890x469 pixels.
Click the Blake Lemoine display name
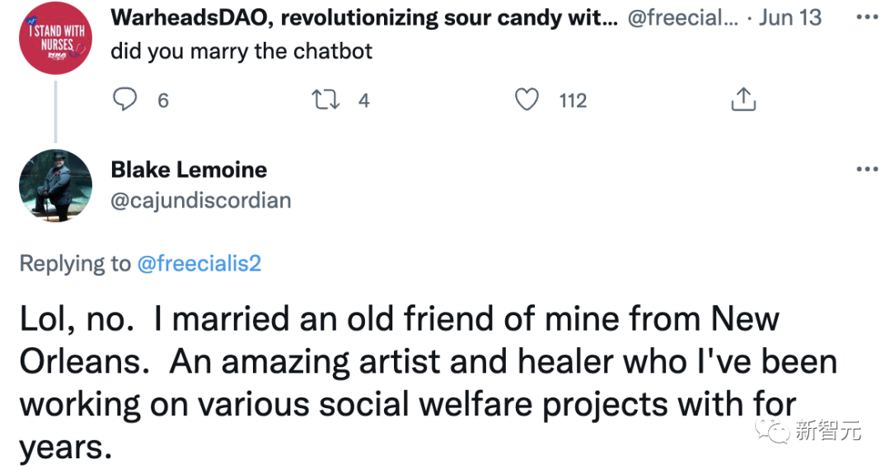point(189,169)
